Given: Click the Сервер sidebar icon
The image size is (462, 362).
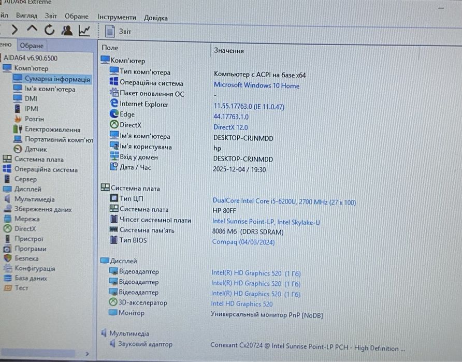Looking at the screenshot, I should click(x=7, y=179).
